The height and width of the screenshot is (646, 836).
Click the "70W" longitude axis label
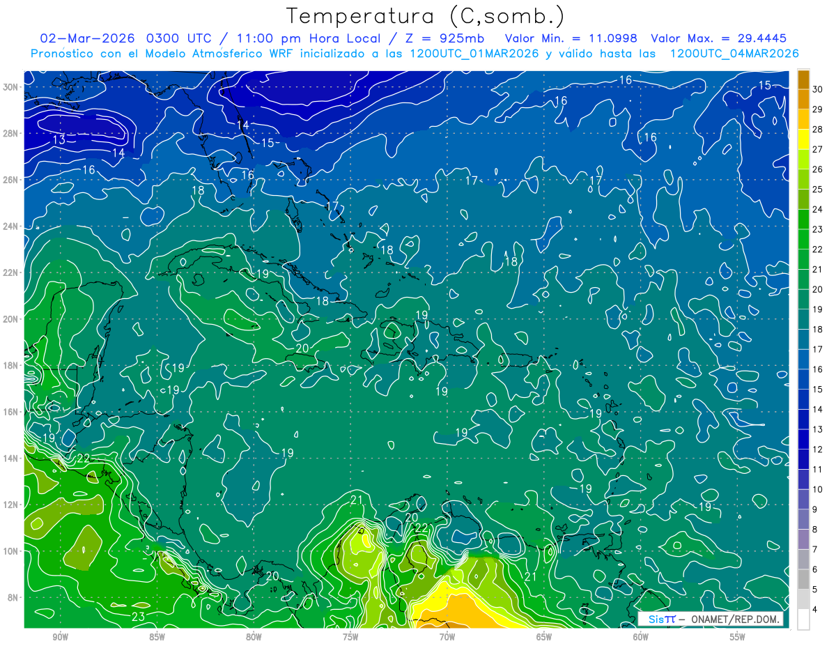(x=447, y=637)
